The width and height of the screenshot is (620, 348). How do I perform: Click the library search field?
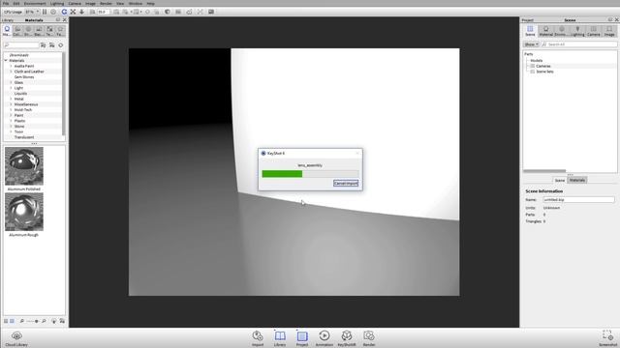point(21,45)
